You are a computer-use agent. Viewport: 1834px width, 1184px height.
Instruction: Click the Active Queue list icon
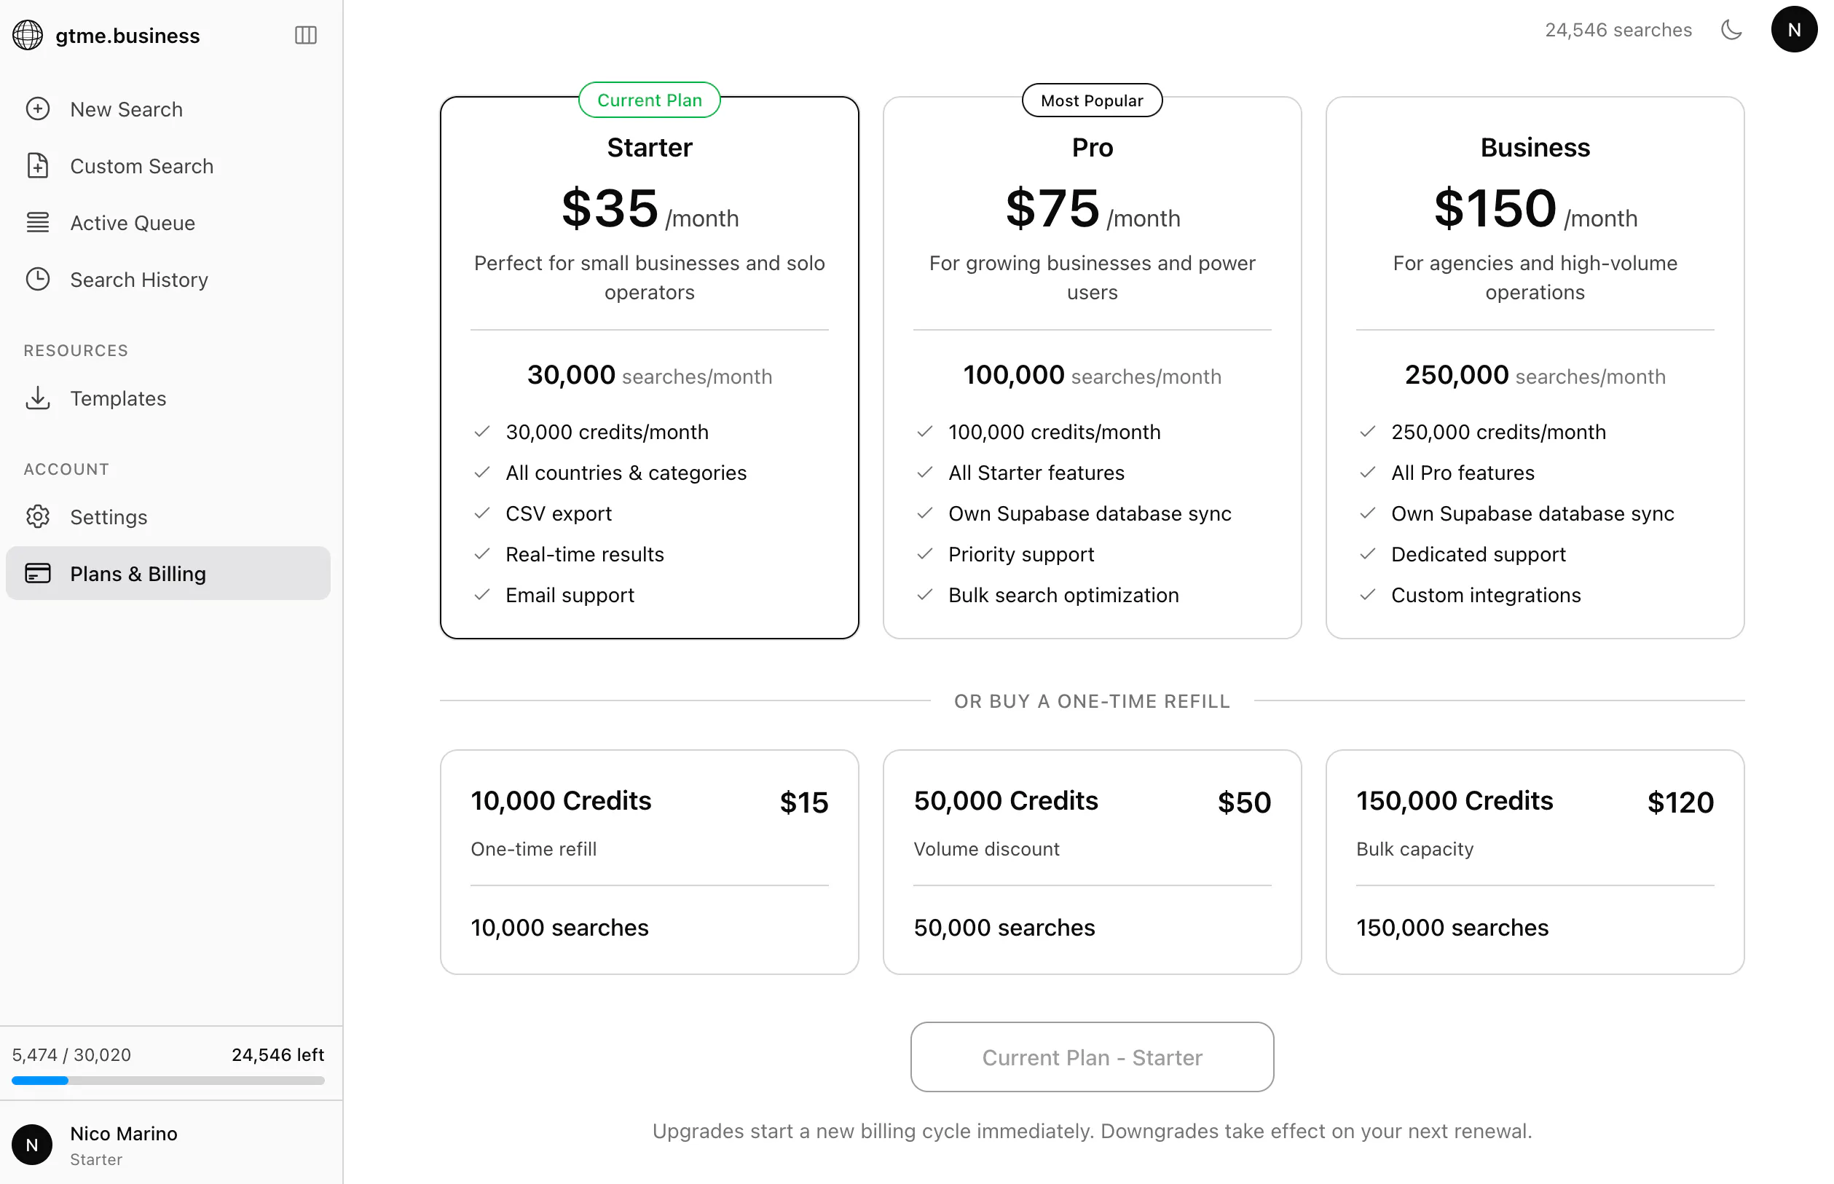pos(38,223)
